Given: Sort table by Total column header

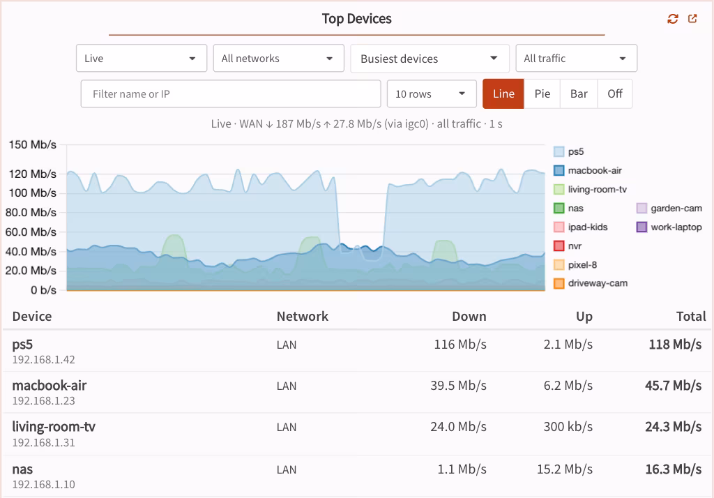Looking at the screenshot, I should tap(691, 316).
